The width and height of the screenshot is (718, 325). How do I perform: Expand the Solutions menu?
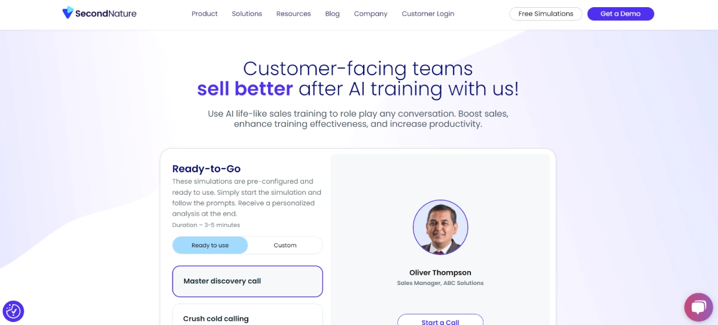tap(247, 14)
